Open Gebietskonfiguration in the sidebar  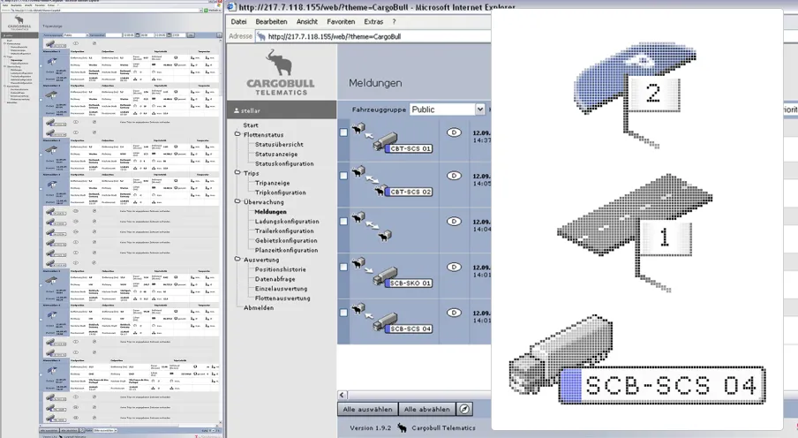(286, 241)
